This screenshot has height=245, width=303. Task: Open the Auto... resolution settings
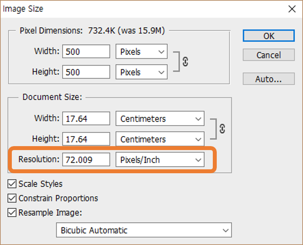pyautogui.click(x=268, y=79)
